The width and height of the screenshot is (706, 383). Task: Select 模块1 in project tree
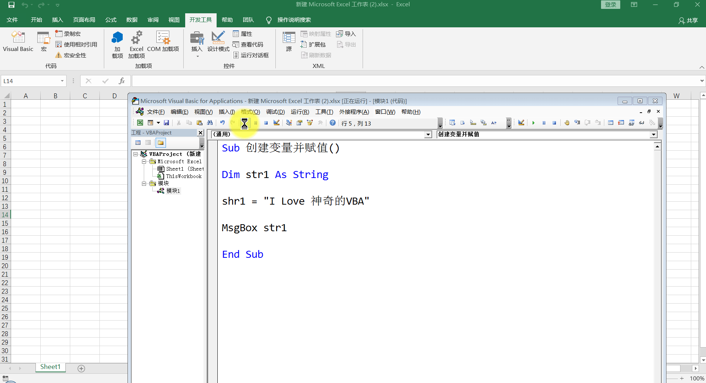click(173, 191)
